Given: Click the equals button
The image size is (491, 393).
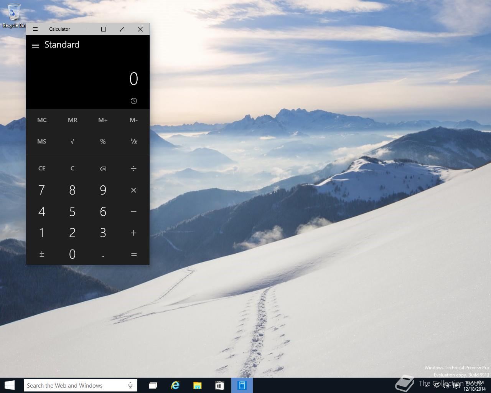Looking at the screenshot, I should (133, 254).
